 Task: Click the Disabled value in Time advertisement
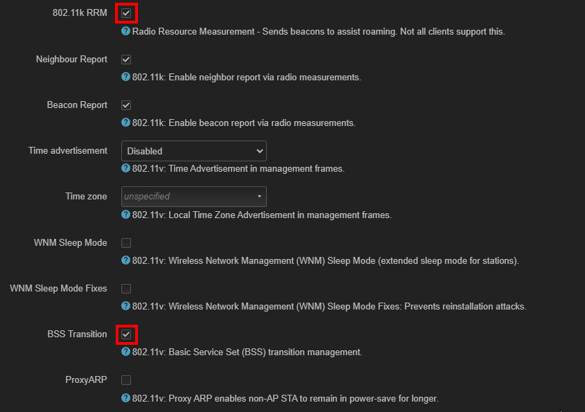pyautogui.click(x=145, y=152)
